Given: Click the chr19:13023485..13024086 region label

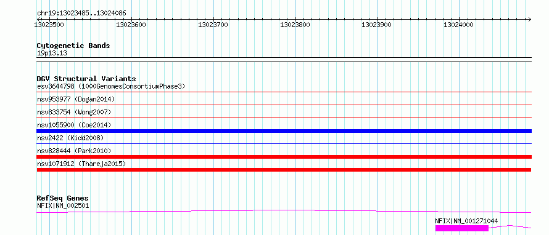Looking at the screenshot, I should pos(81,14).
